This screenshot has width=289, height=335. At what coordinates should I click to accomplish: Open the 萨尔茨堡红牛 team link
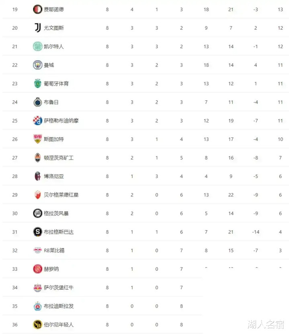59,288
